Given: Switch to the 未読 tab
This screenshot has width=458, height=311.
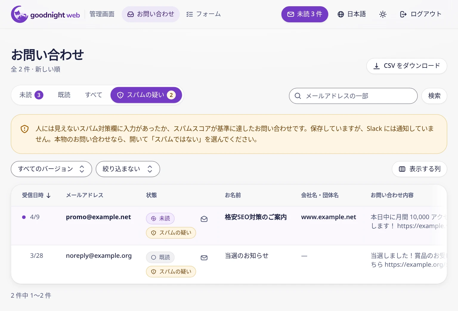Looking at the screenshot, I should point(31,95).
